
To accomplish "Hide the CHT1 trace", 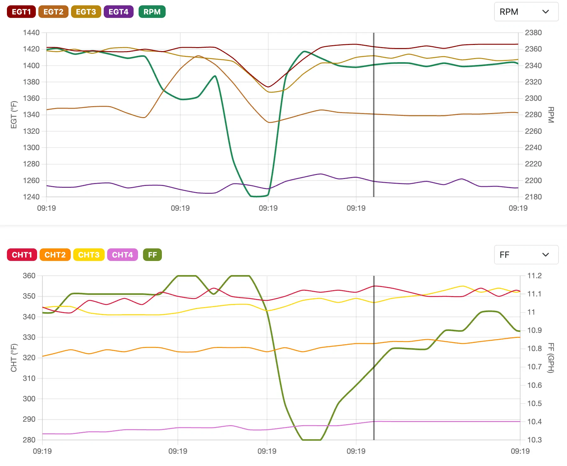I will point(21,255).
